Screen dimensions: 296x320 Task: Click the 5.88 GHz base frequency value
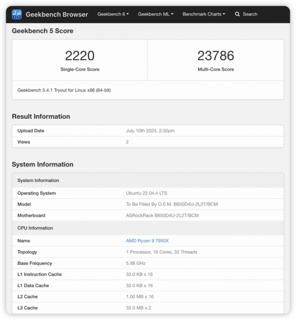(x=137, y=263)
